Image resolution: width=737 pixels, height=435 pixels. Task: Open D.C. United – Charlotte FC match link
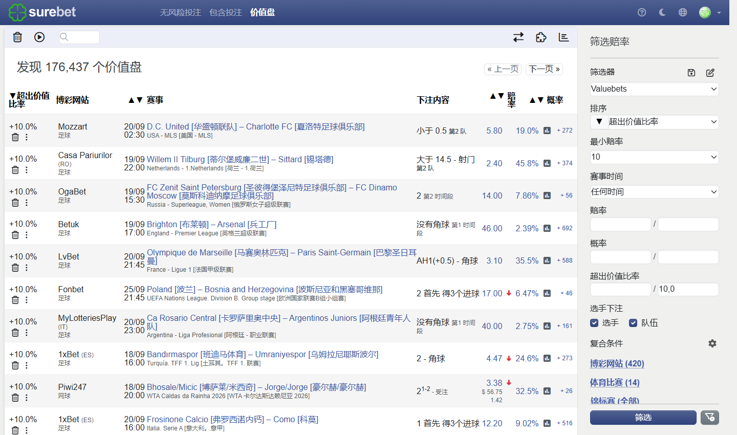tap(256, 126)
